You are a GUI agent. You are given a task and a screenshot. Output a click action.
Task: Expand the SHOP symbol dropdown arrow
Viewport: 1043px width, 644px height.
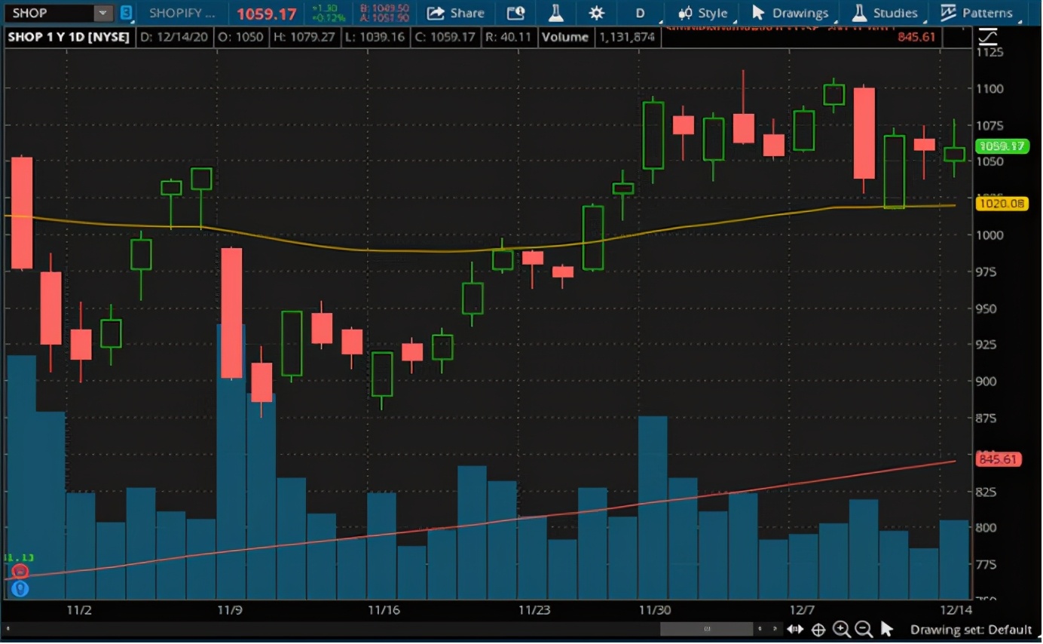(x=102, y=13)
